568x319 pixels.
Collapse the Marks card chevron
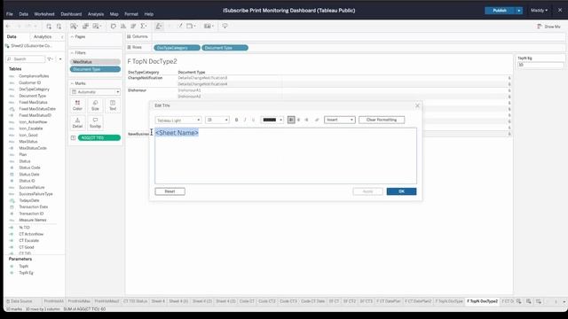pyautogui.click(x=72, y=83)
